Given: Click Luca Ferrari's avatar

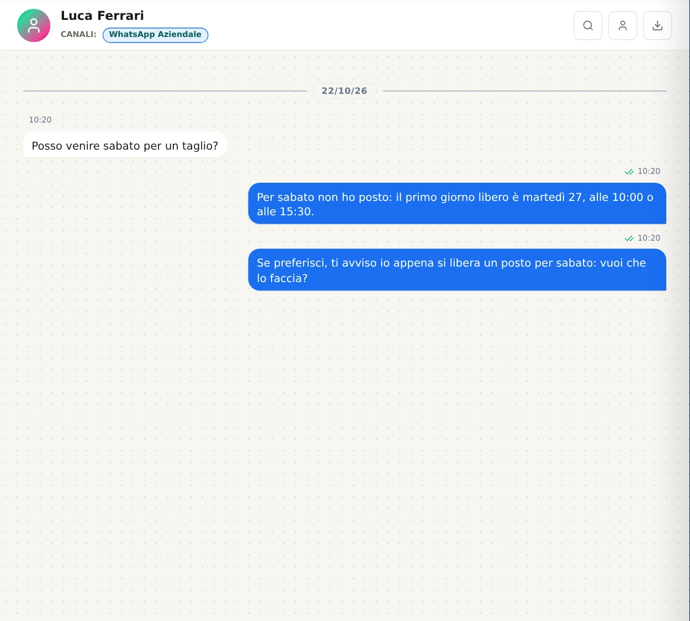Looking at the screenshot, I should (x=34, y=25).
